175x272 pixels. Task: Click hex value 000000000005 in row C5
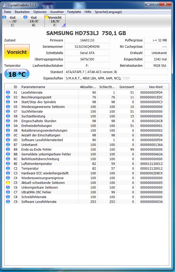tap(151, 183)
